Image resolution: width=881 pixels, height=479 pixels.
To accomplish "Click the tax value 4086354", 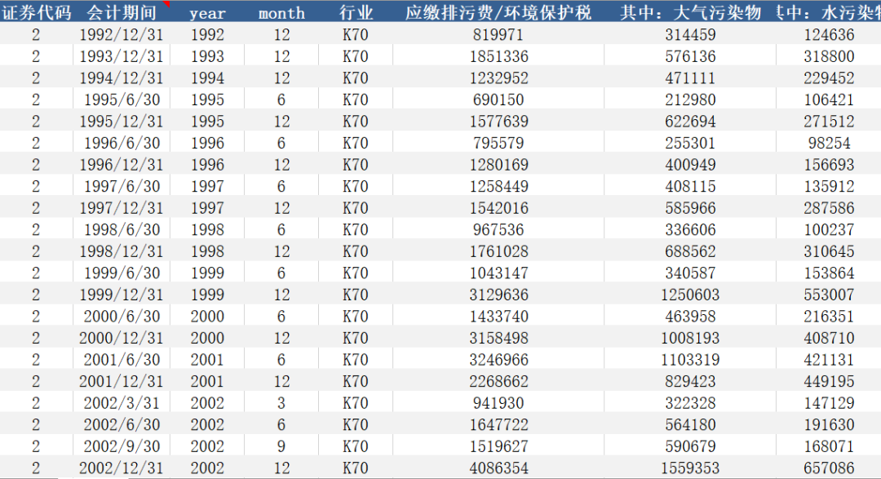I will coord(499,468).
